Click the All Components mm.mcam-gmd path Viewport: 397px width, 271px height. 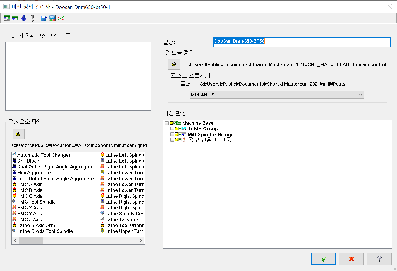(79, 145)
